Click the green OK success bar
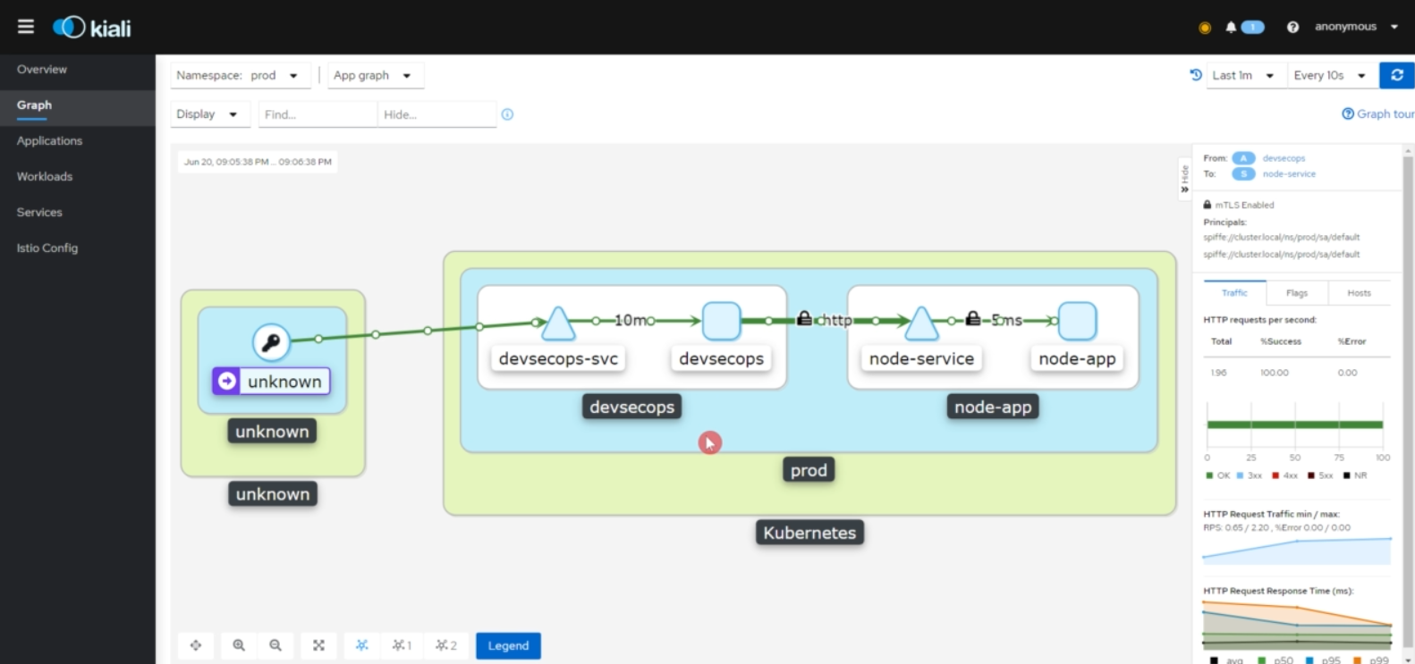Screen dimensions: 1415x664 tap(1295, 424)
